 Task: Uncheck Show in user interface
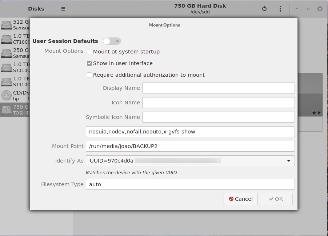[89, 63]
